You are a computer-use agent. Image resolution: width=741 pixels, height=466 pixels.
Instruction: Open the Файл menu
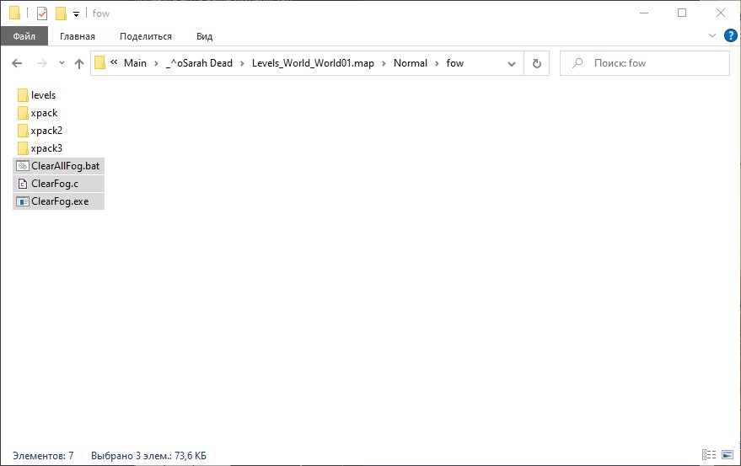(24, 36)
